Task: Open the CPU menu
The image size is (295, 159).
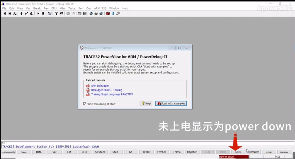Action: tap(54, 8)
